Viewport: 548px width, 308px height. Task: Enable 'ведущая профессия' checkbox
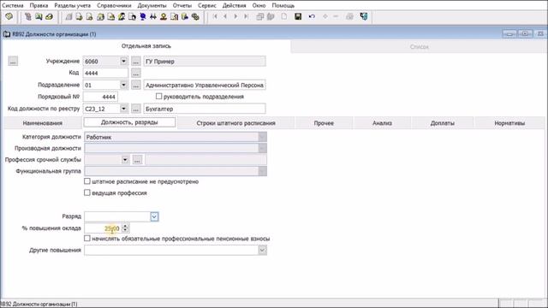coord(87,192)
